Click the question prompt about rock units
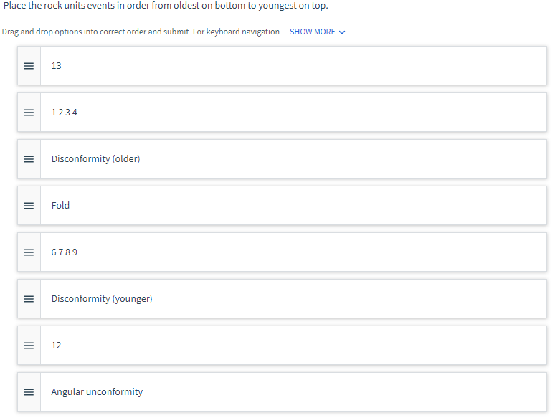 point(166,6)
